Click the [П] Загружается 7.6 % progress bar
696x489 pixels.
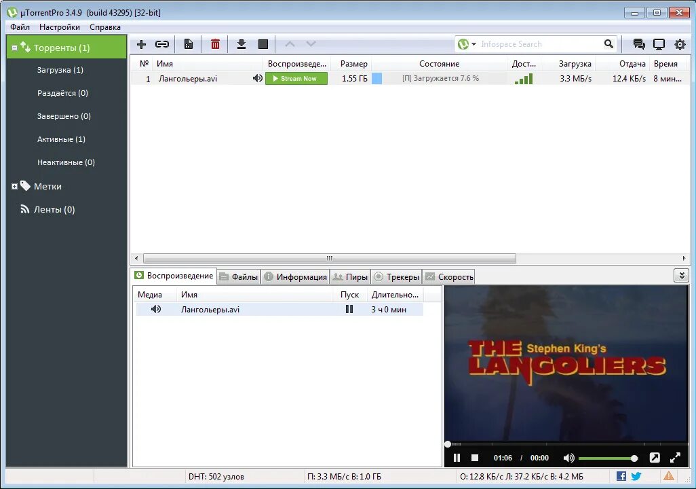click(439, 79)
